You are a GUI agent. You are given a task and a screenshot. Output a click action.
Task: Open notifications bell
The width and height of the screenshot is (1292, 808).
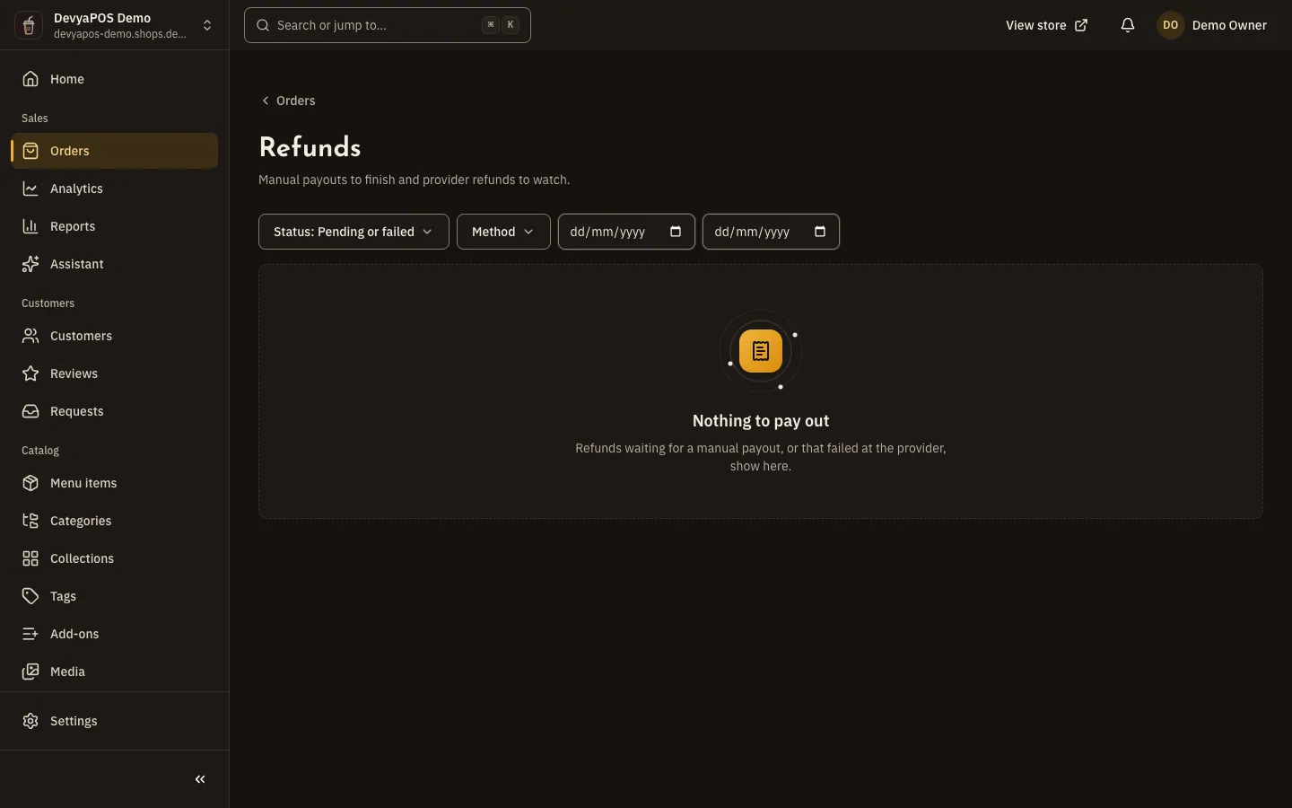click(1128, 25)
